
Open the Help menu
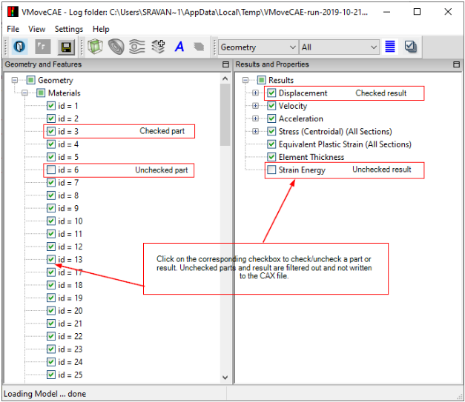pyautogui.click(x=101, y=29)
